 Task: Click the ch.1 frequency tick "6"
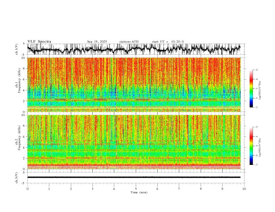pos(25,79)
